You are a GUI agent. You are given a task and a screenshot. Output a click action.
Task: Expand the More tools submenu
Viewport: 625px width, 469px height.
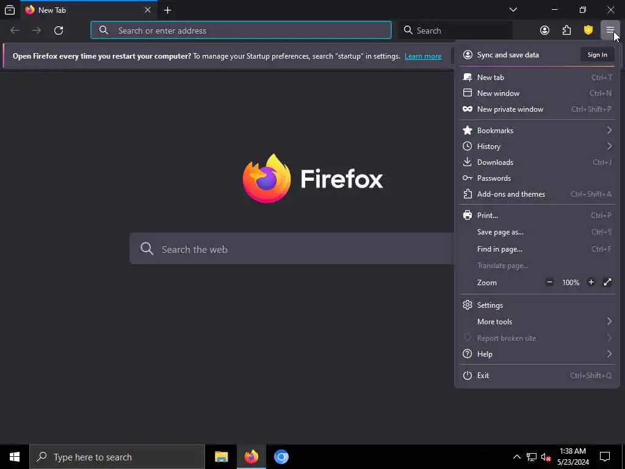coord(537,322)
